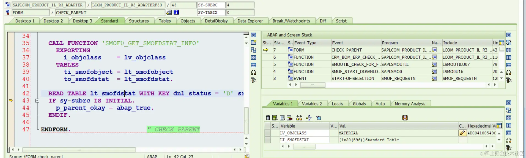This screenshot has width=526, height=158.
Task: Switch to the Globals tab
Action: pyautogui.click(x=359, y=104)
